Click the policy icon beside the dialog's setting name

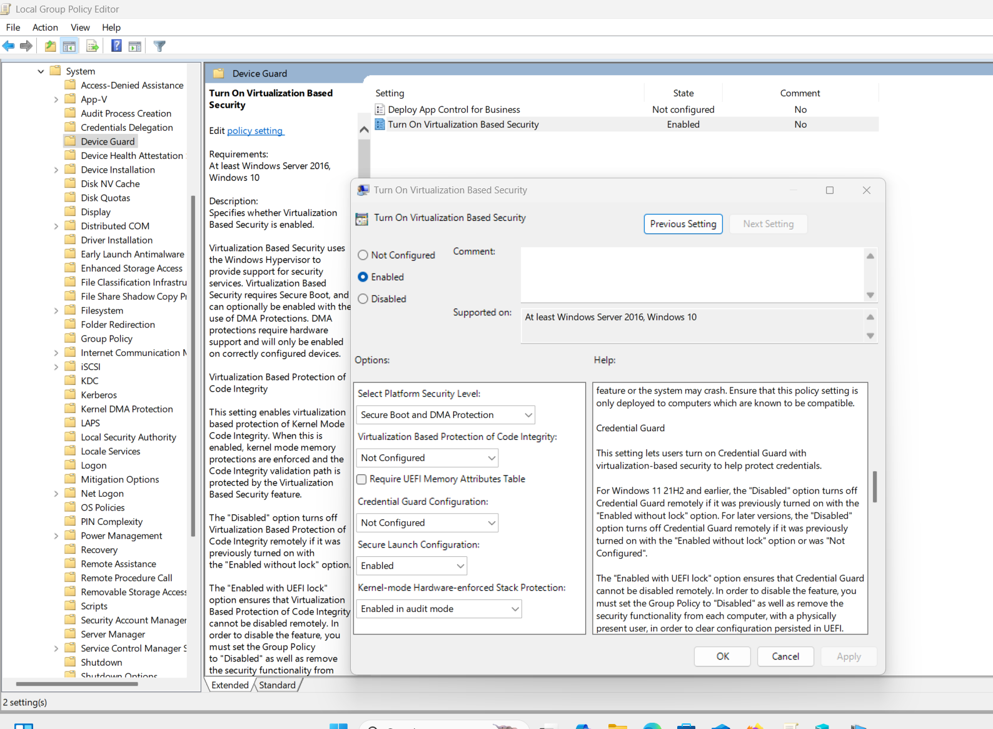[361, 219]
